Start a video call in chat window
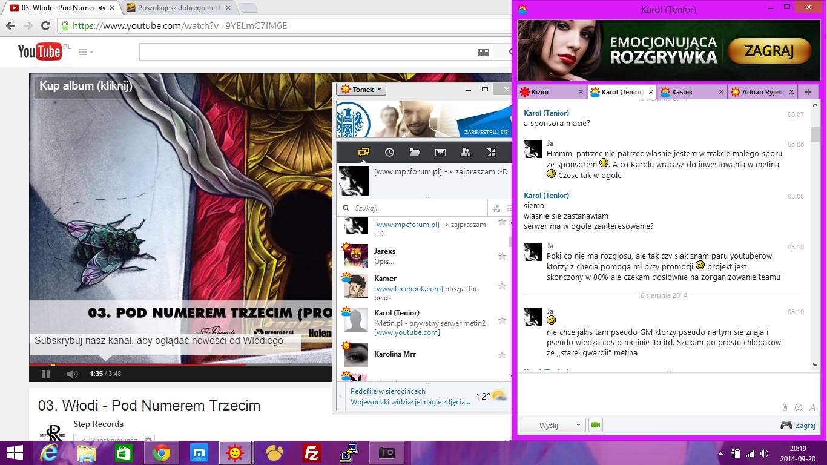 click(x=596, y=425)
